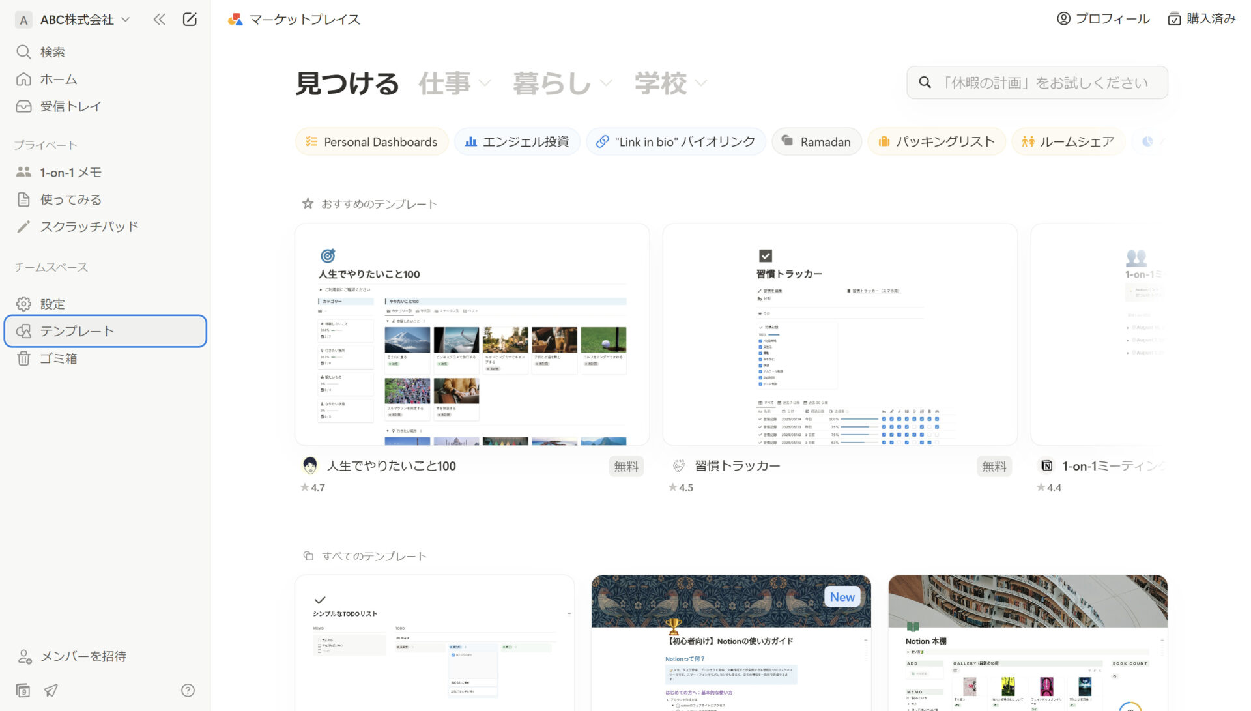This screenshot has height=711, width=1251.
Task: Open 設定 via the gear icon
Action: 23,303
